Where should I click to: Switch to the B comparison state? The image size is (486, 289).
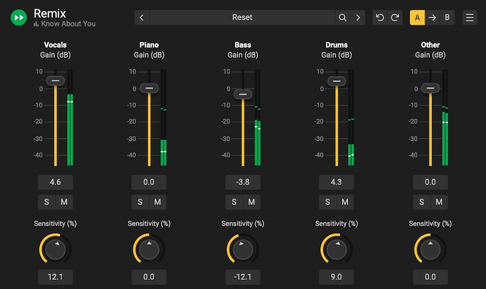tap(447, 18)
